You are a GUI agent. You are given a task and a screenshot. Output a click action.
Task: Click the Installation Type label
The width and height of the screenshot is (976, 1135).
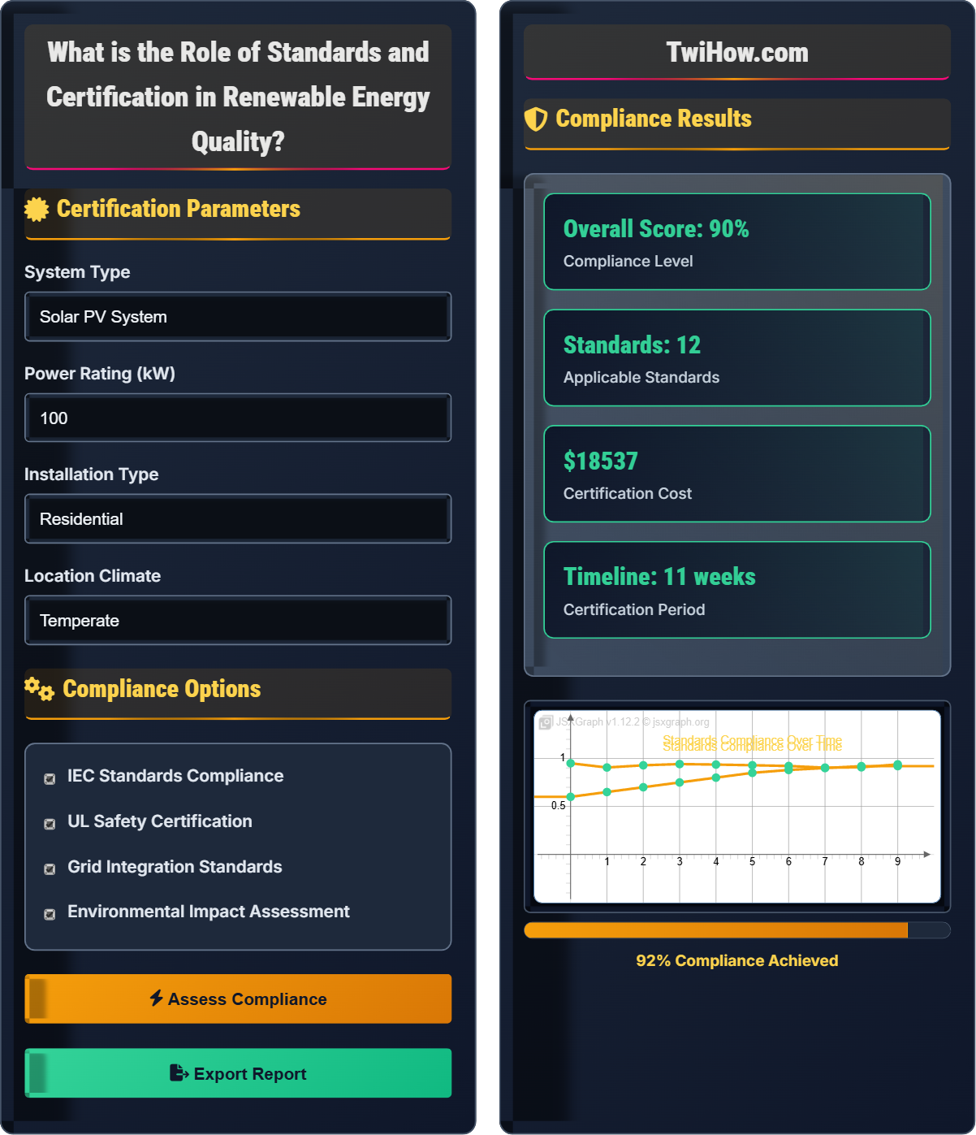(x=92, y=474)
